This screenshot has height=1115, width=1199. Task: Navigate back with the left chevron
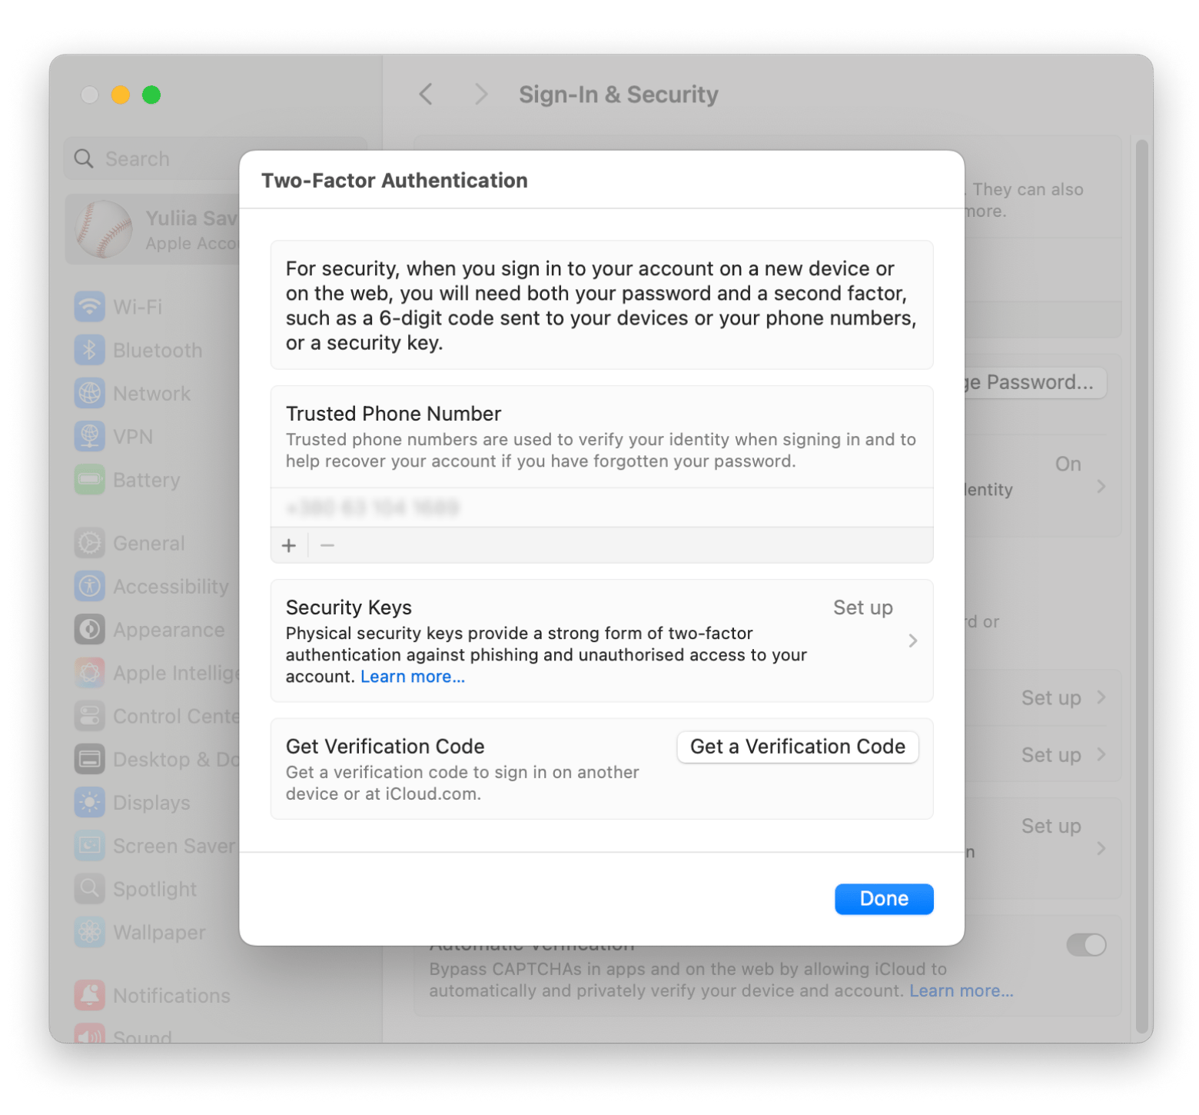point(426,95)
